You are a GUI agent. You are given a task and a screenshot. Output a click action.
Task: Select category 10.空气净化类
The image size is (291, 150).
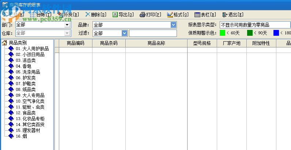pyautogui.click(x=30, y=101)
